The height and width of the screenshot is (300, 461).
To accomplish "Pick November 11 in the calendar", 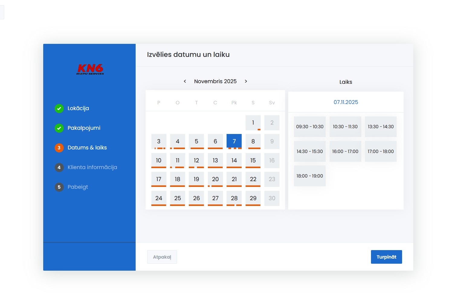I will point(178,160).
